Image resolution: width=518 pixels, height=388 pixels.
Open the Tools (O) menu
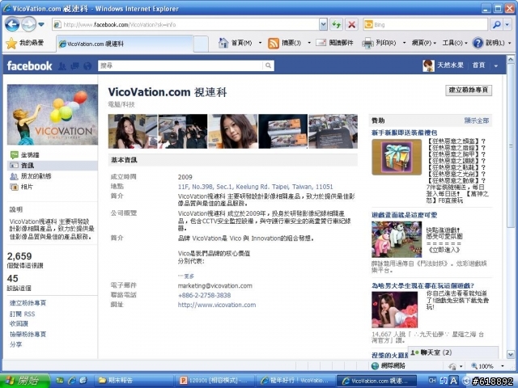(455, 43)
